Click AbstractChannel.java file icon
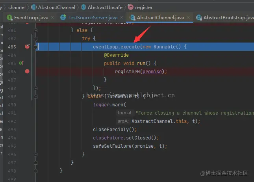 [x=132, y=17]
